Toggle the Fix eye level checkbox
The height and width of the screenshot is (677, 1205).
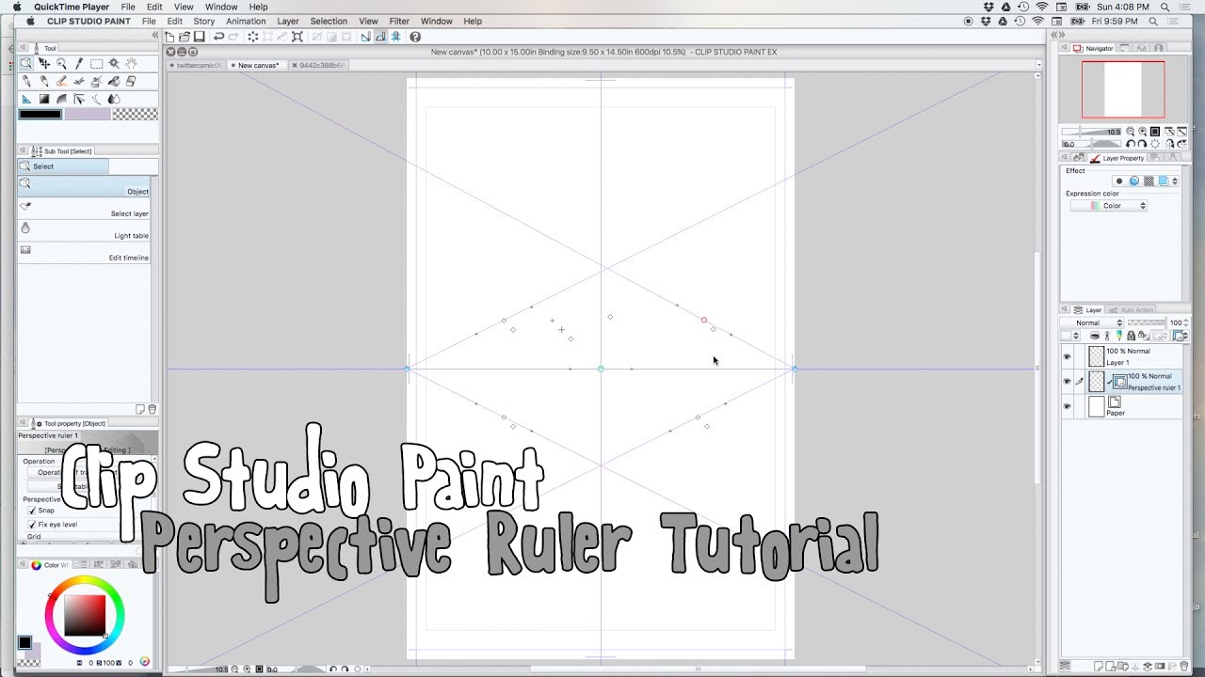32,524
